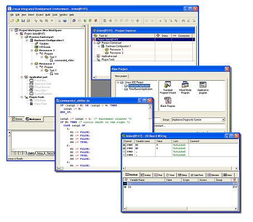The image size is (253, 222).
Task: Open the Group dropdown in New Project
Action: [x=223, y=120]
